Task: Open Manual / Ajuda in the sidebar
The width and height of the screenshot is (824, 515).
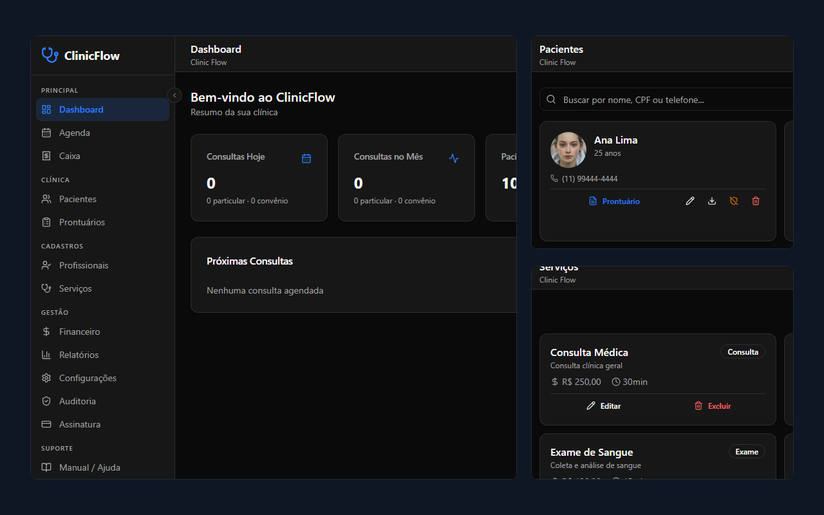Action: [x=102, y=467]
